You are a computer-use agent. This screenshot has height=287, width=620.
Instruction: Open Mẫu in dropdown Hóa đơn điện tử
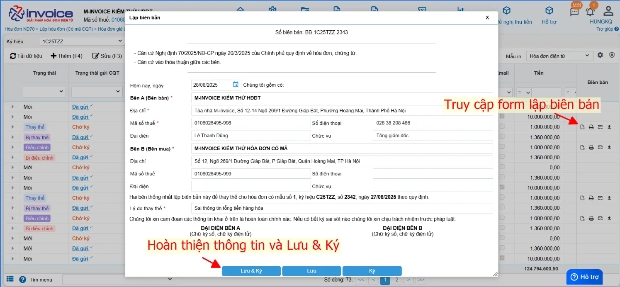click(559, 56)
